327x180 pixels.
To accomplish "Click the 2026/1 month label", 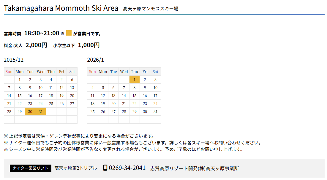I will tap(96, 60).
